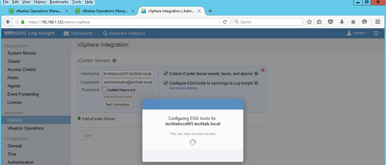Viewport: 386px width, 165px height.
Task: Click the Pocket save icon
Action: [331, 22]
